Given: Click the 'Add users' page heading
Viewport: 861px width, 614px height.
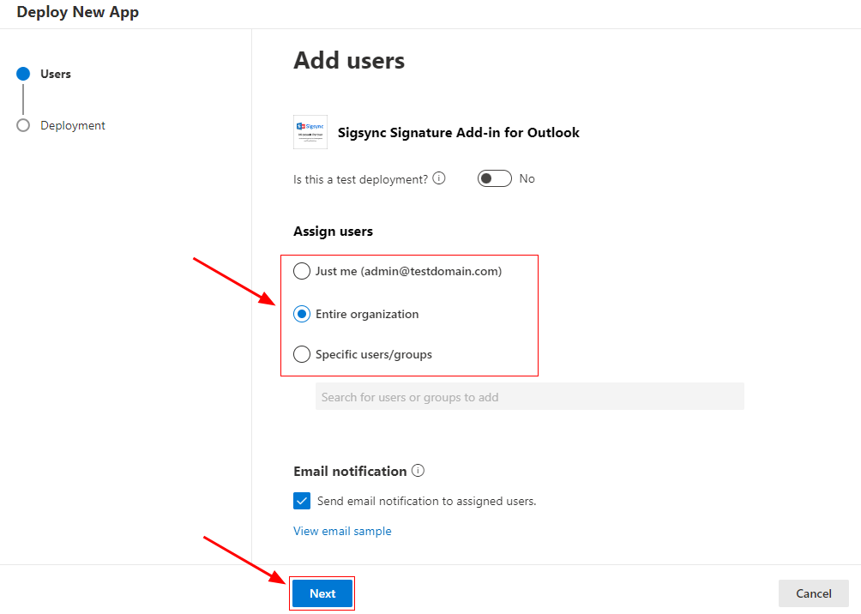Looking at the screenshot, I should 349,61.
